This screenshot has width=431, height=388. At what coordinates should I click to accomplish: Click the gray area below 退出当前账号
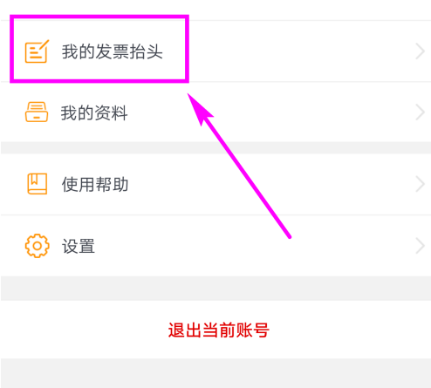click(x=215, y=373)
